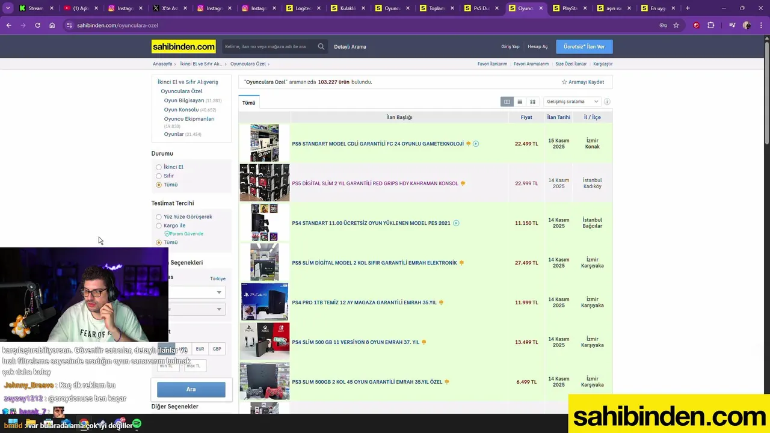Bookmark this page with the star icon
The width and height of the screenshot is (770, 433).
pos(676,25)
